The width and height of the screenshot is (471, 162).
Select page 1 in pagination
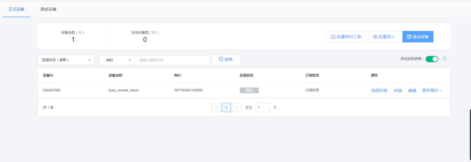point(226,108)
